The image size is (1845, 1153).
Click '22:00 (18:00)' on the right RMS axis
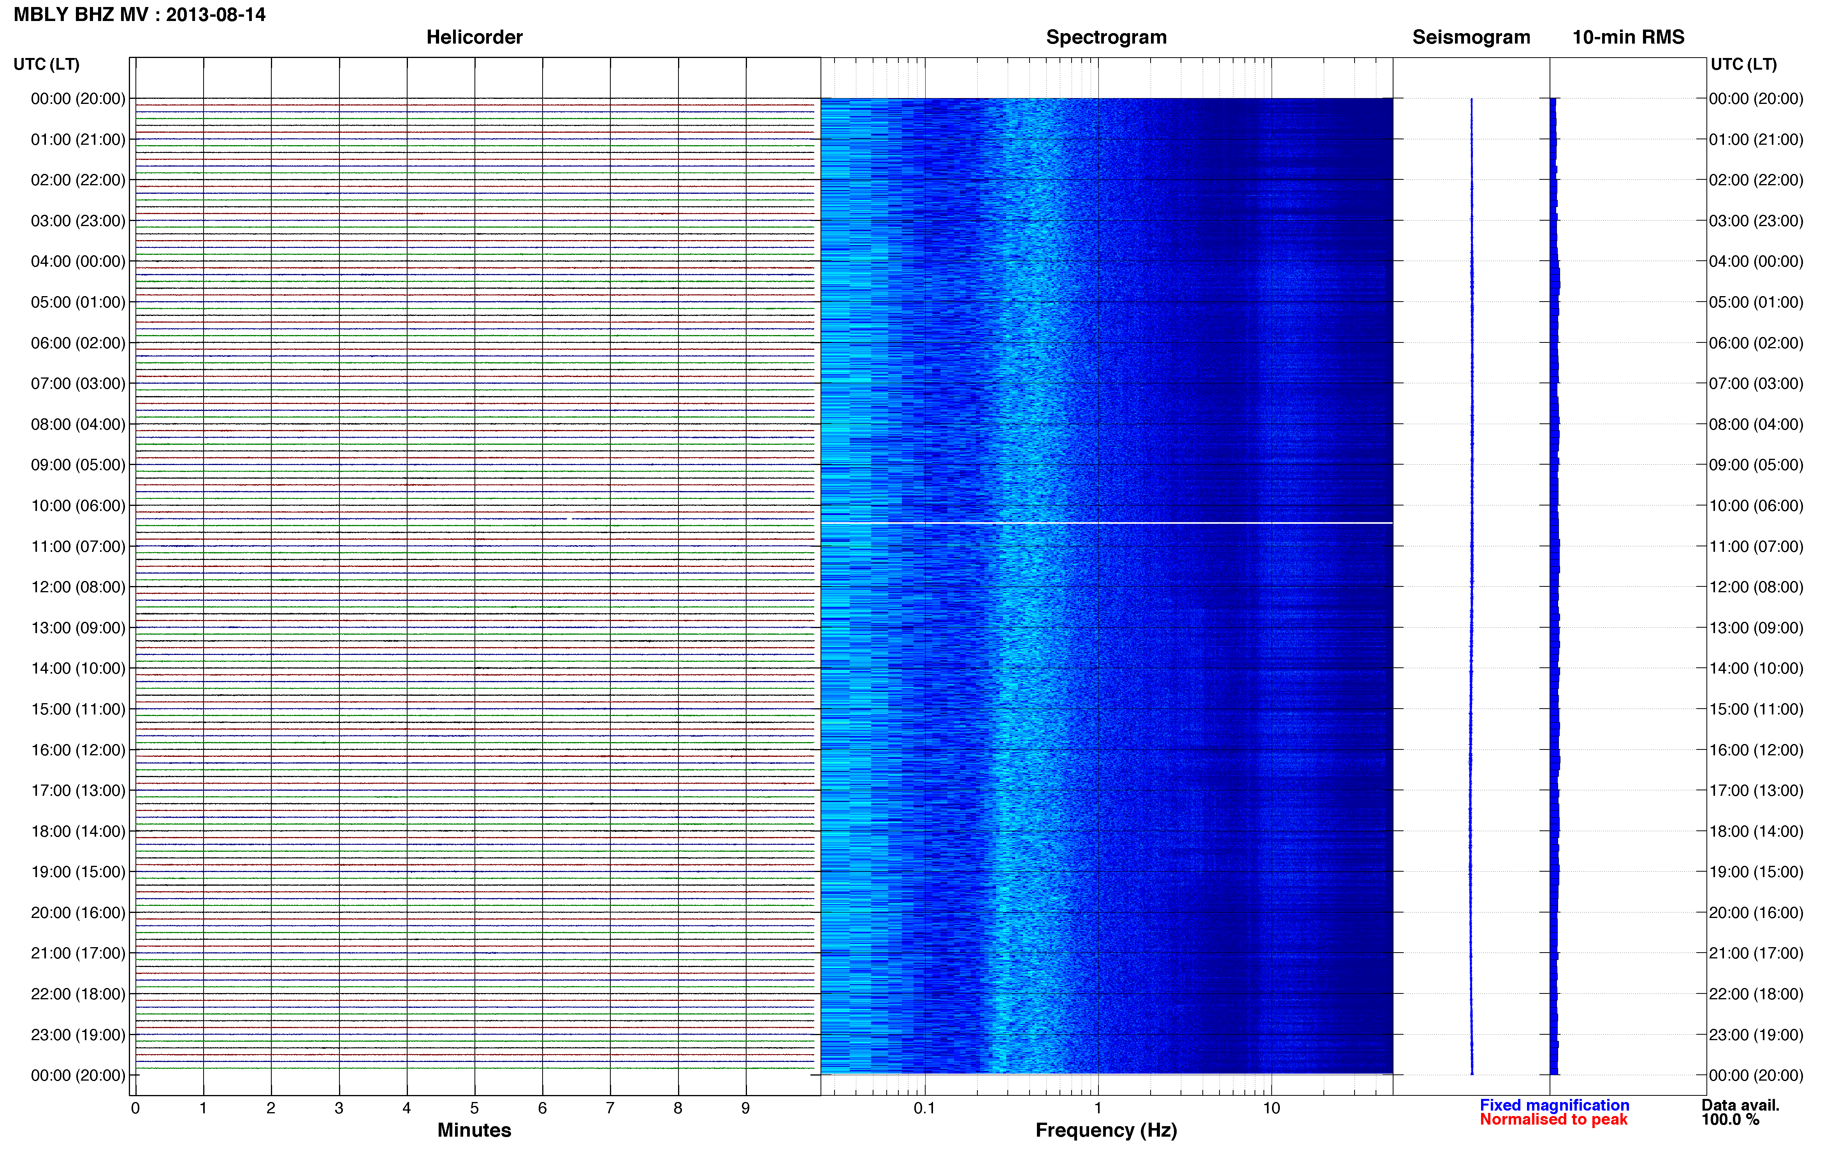click(x=1757, y=994)
